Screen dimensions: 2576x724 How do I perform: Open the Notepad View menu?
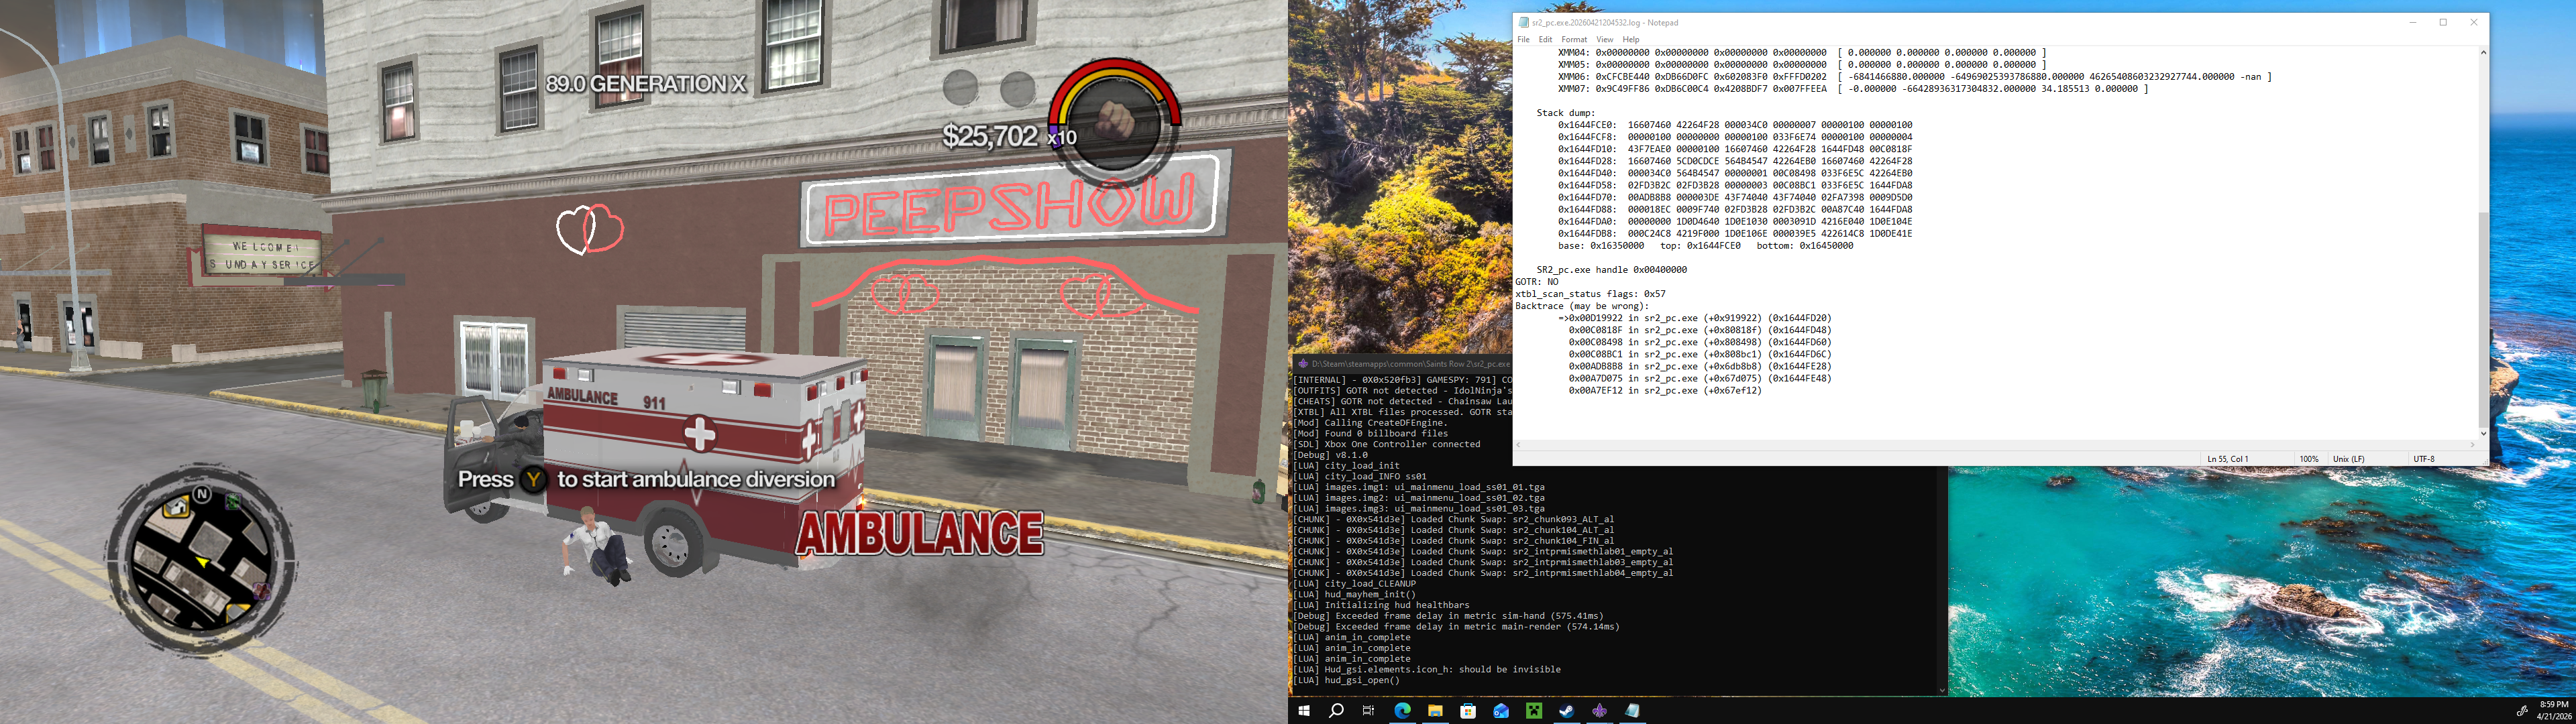(1605, 40)
